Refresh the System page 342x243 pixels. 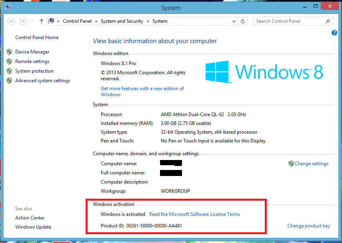pos(243,21)
